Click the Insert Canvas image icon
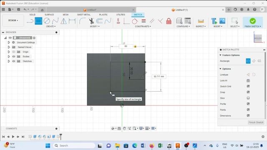Image resolution: width=267 pixels, height=150 pixels. pyautogui.click(x=222, y=21)
